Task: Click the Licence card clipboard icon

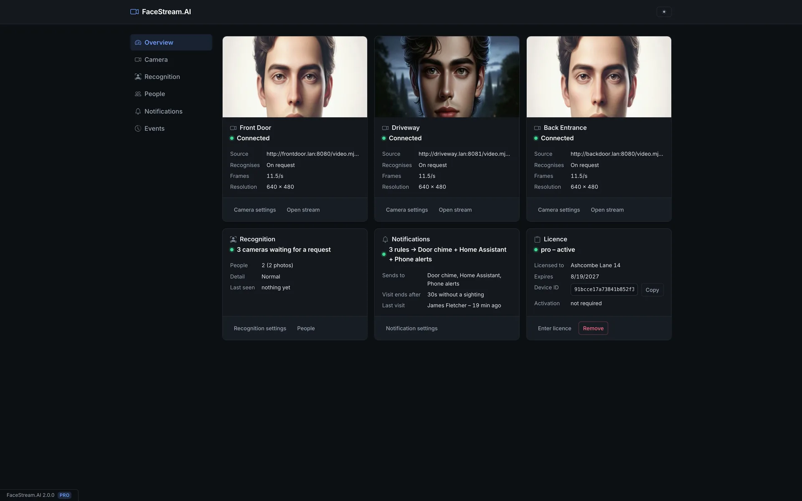Action: [538, 239]
